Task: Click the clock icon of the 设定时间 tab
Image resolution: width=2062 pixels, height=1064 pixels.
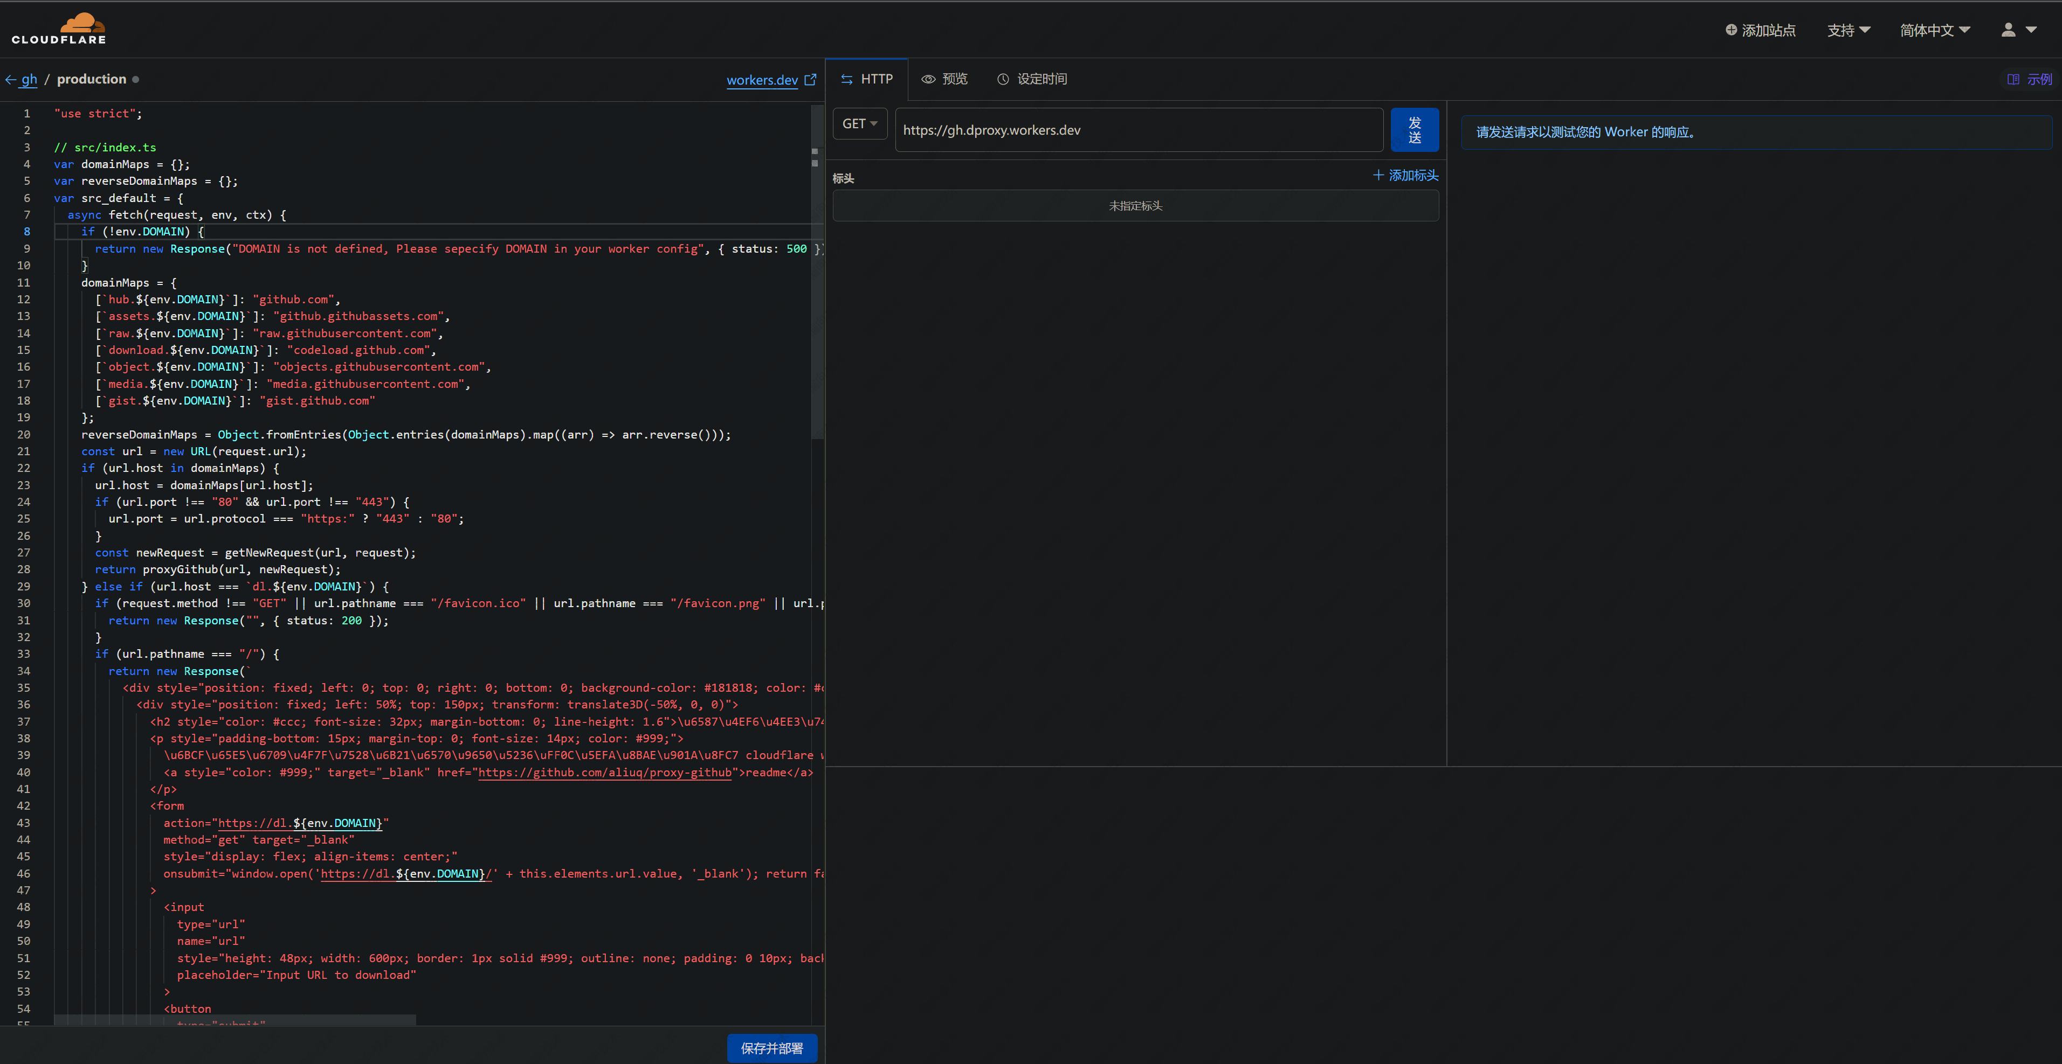Action: point(1003,79)
